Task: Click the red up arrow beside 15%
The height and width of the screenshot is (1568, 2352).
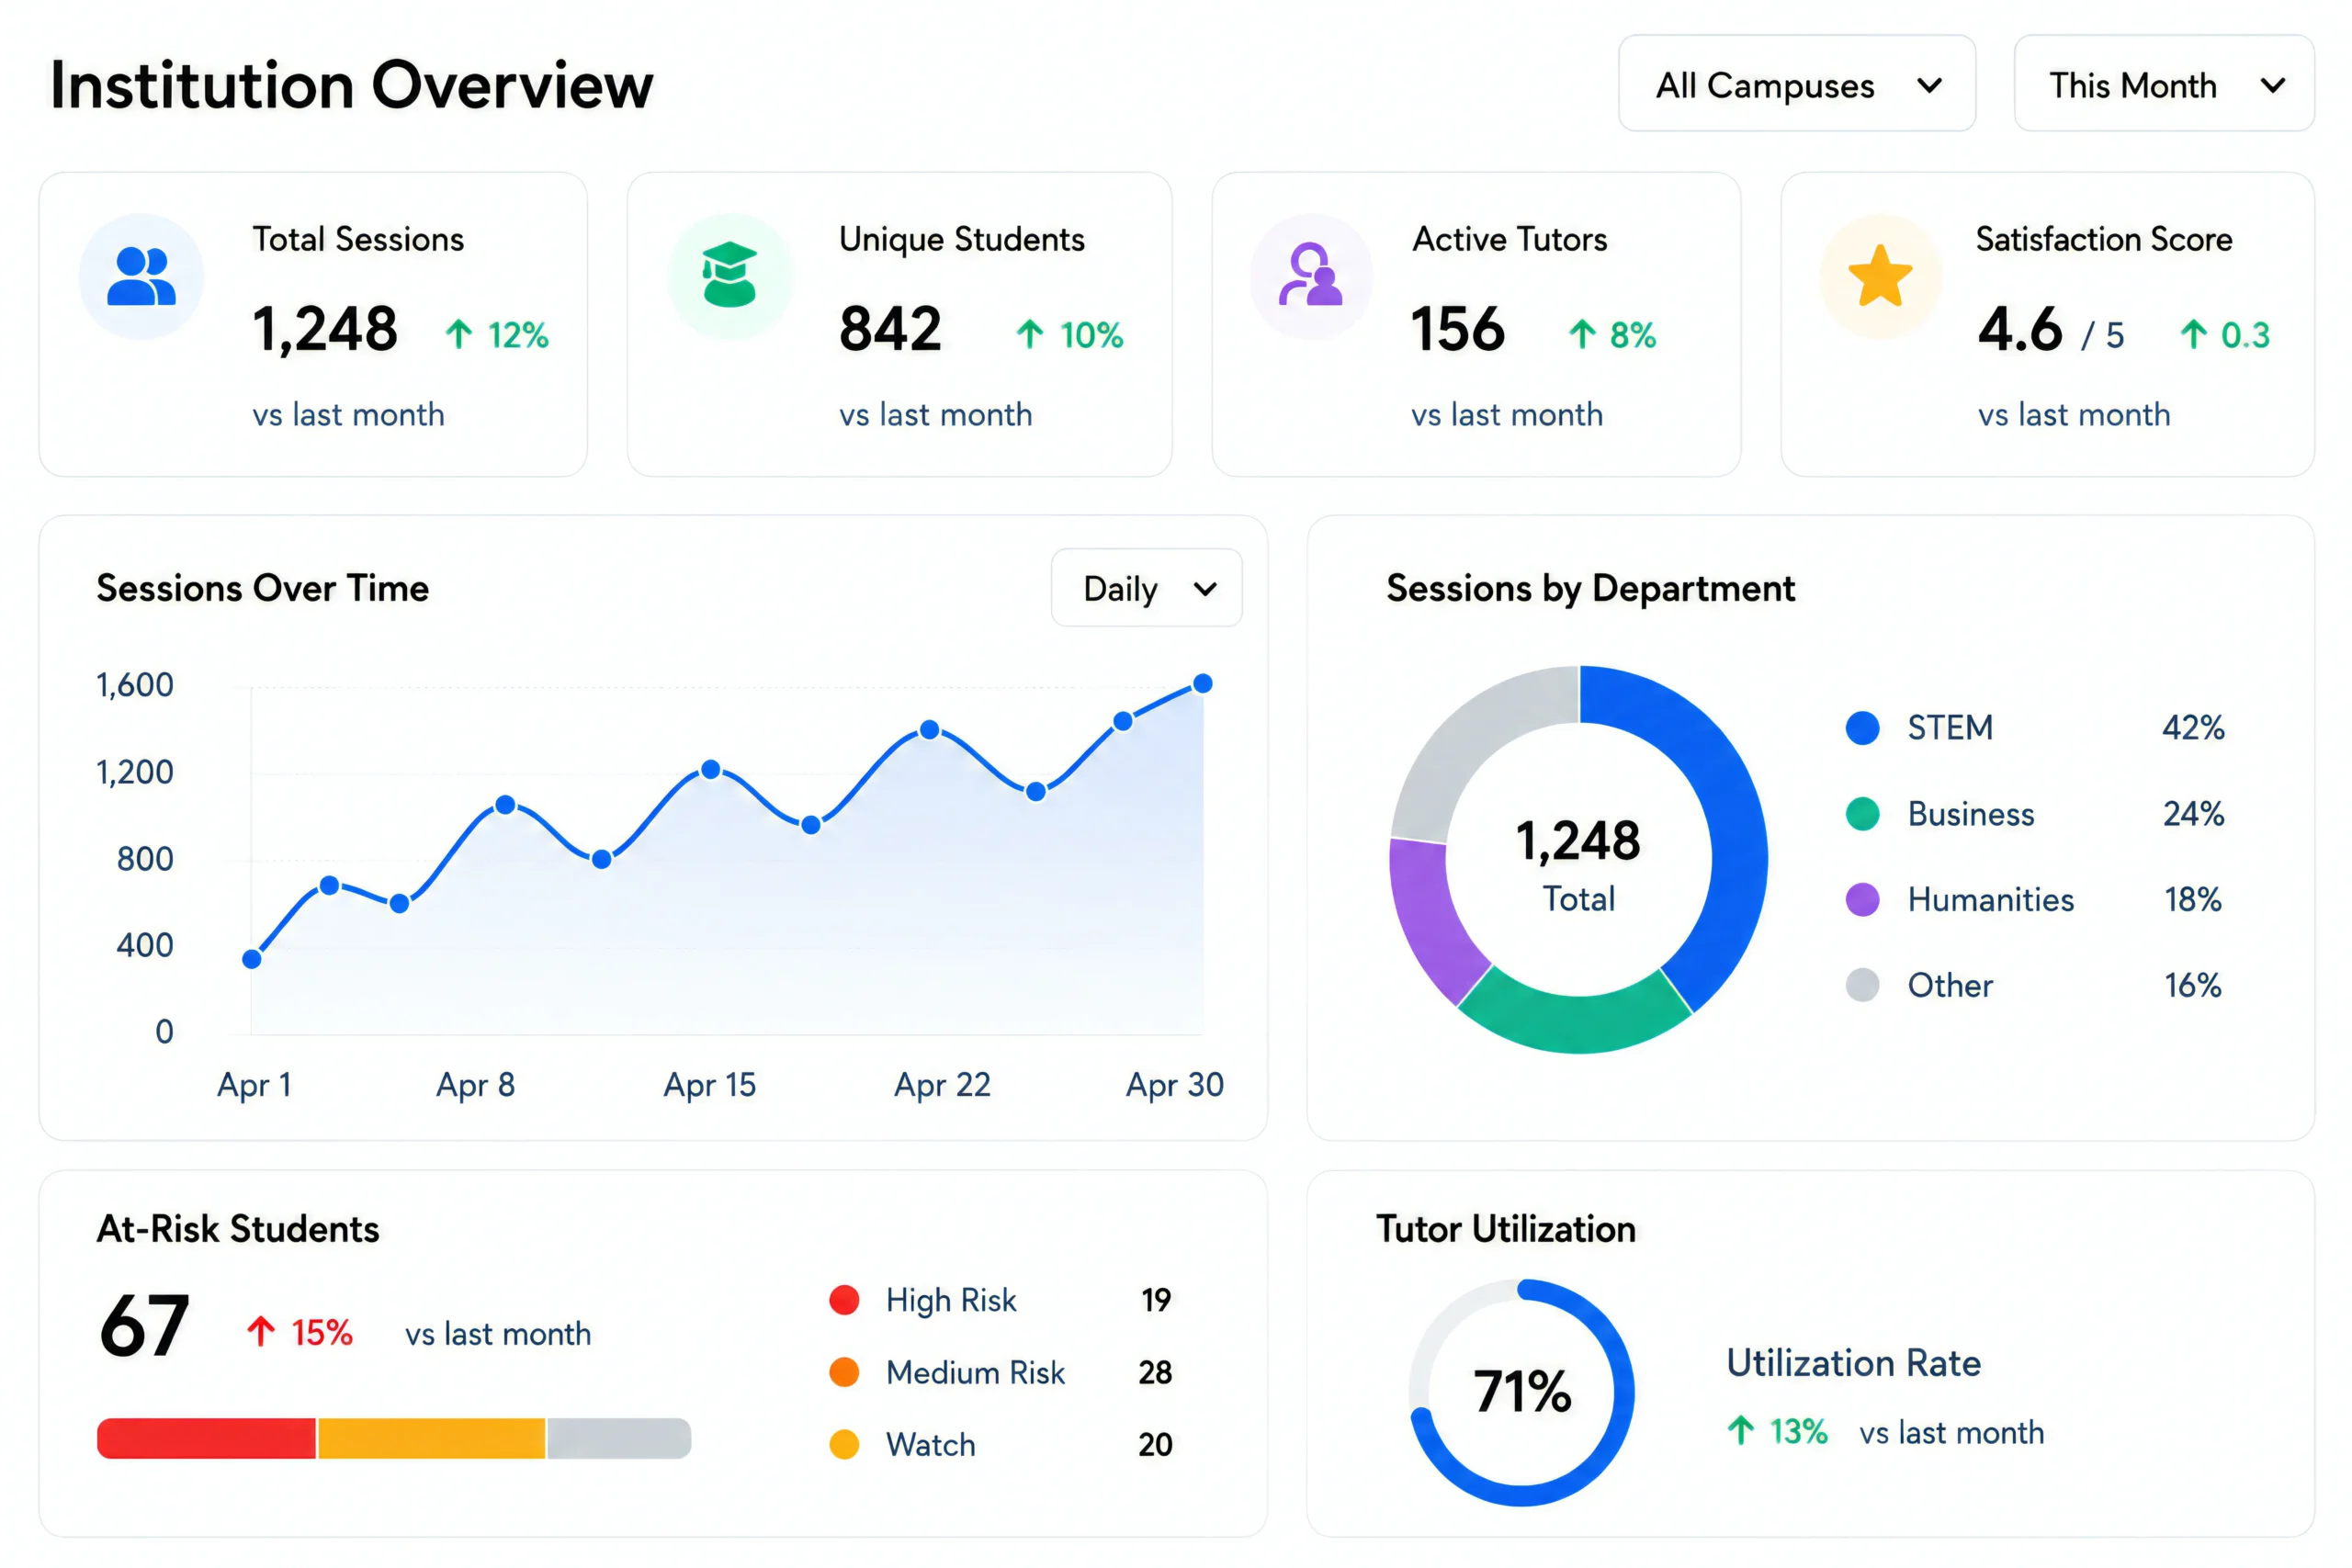Action: tap(261, 1331)
